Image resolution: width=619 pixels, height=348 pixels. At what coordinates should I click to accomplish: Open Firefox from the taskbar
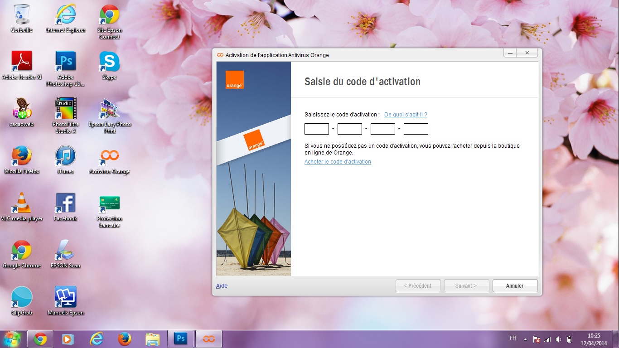click(x=124, y=338)
